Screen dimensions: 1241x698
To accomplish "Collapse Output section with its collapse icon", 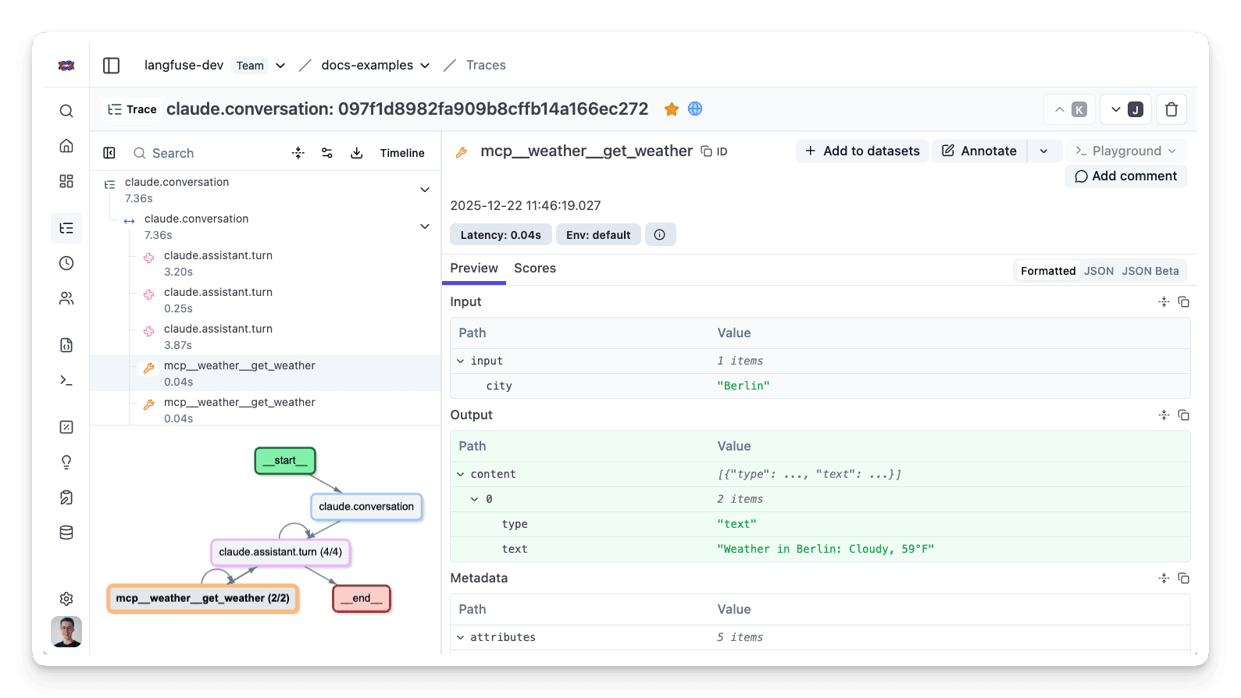I will (x=1164, y=415).
